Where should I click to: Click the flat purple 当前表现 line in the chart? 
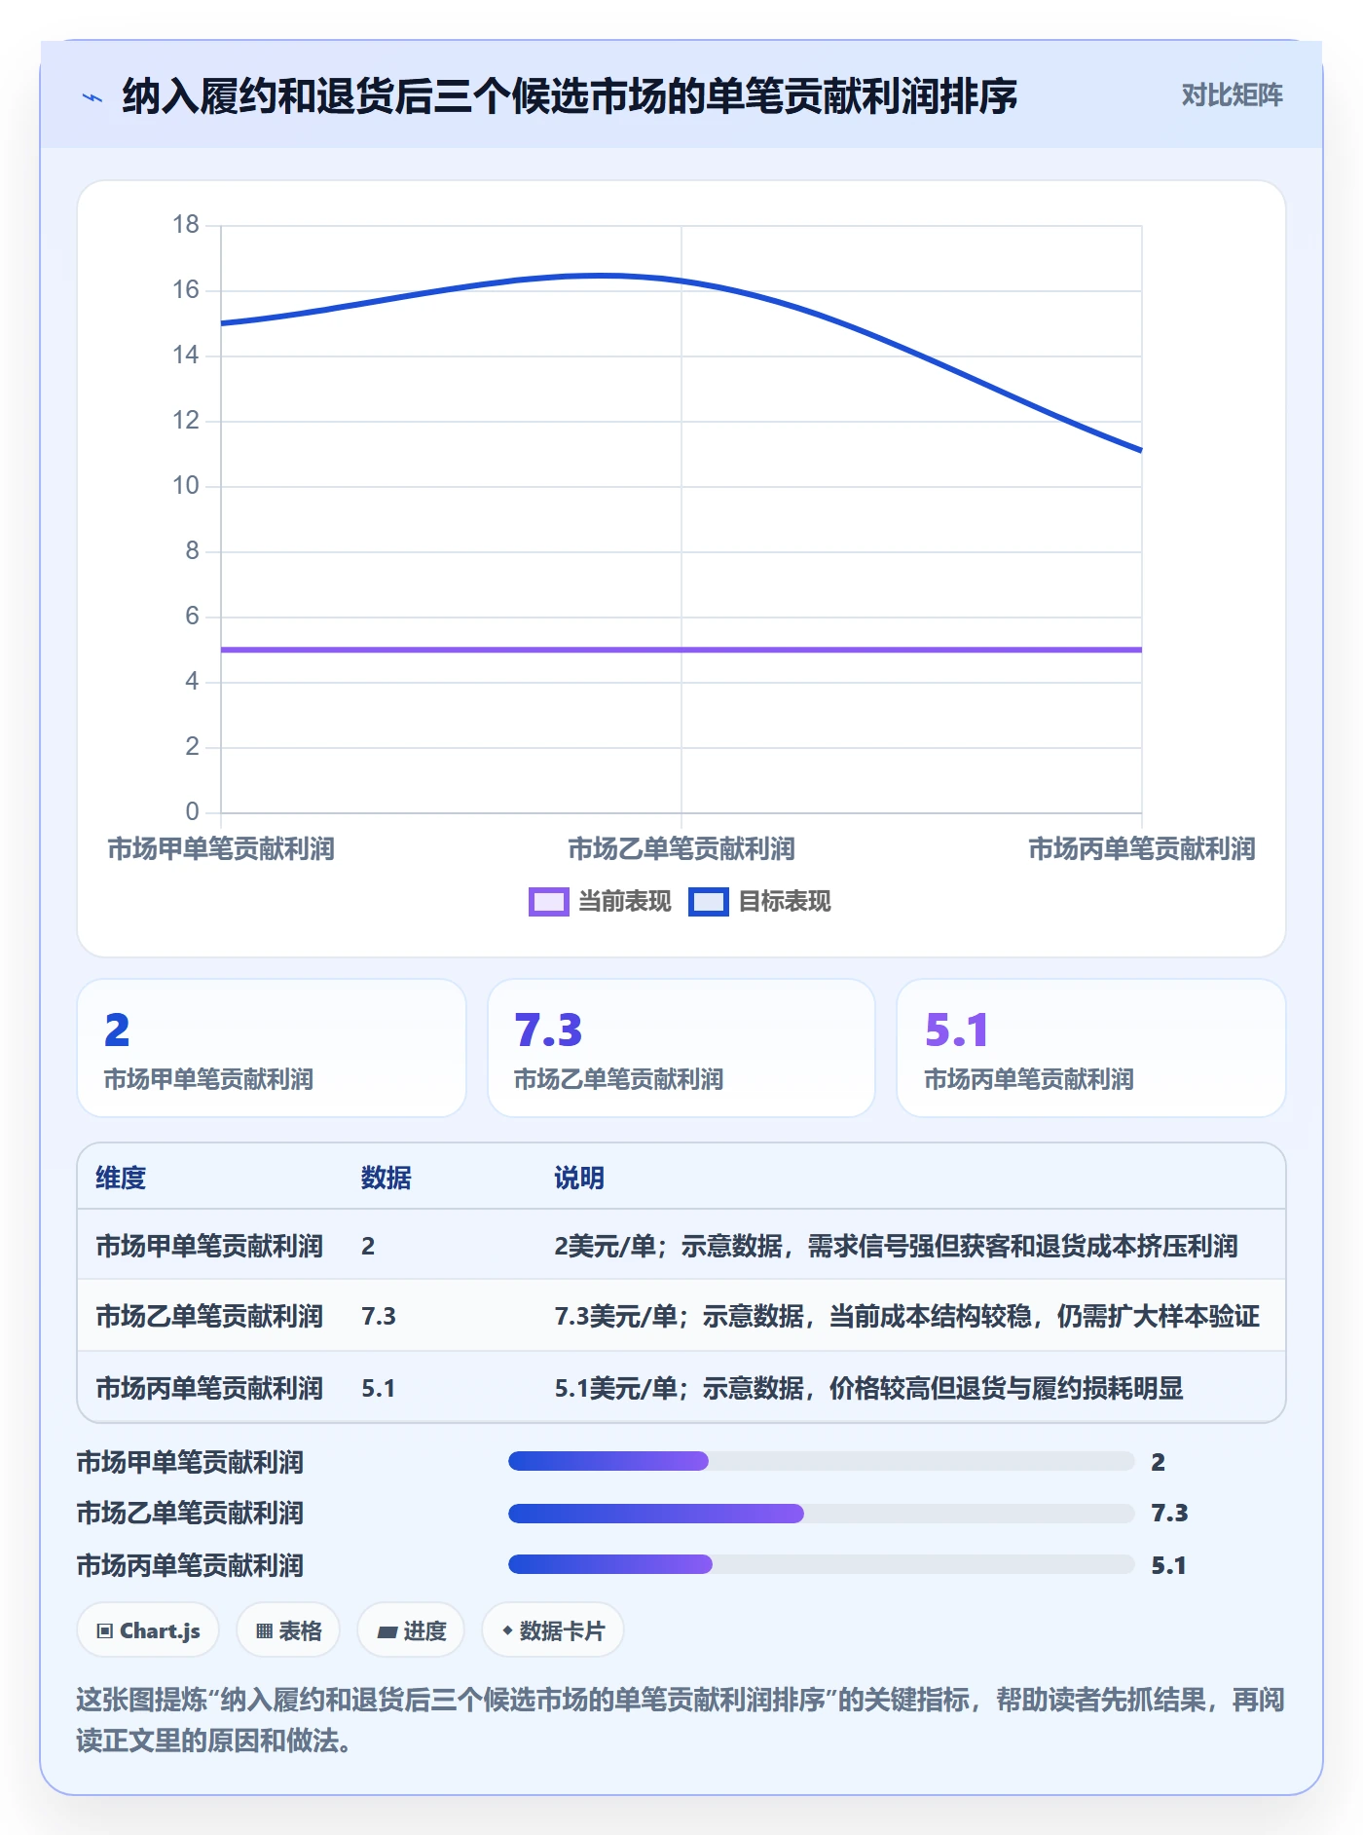coord(681,650)
